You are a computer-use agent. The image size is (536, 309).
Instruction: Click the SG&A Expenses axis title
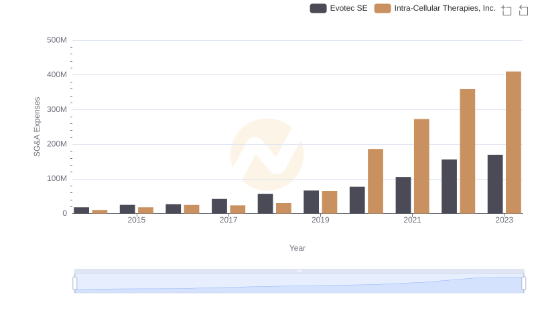37,127
